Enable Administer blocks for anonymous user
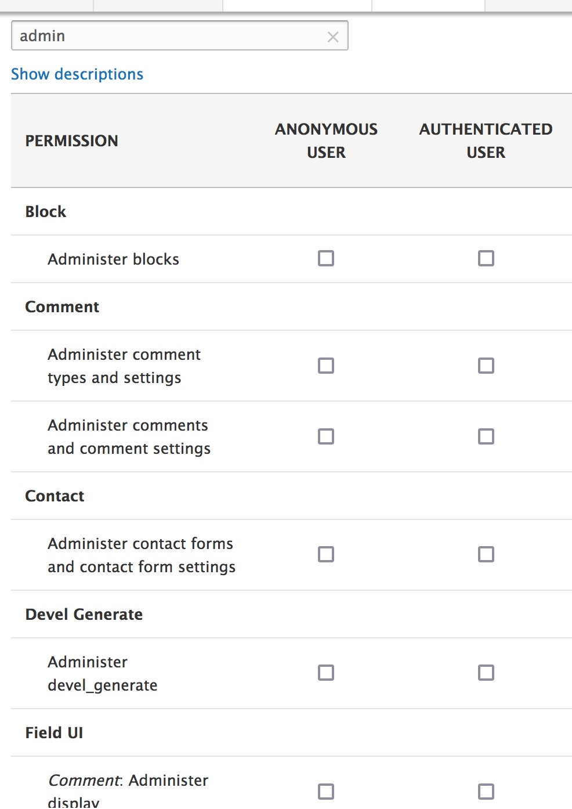572x809 pixels. [x=325, y=258]
